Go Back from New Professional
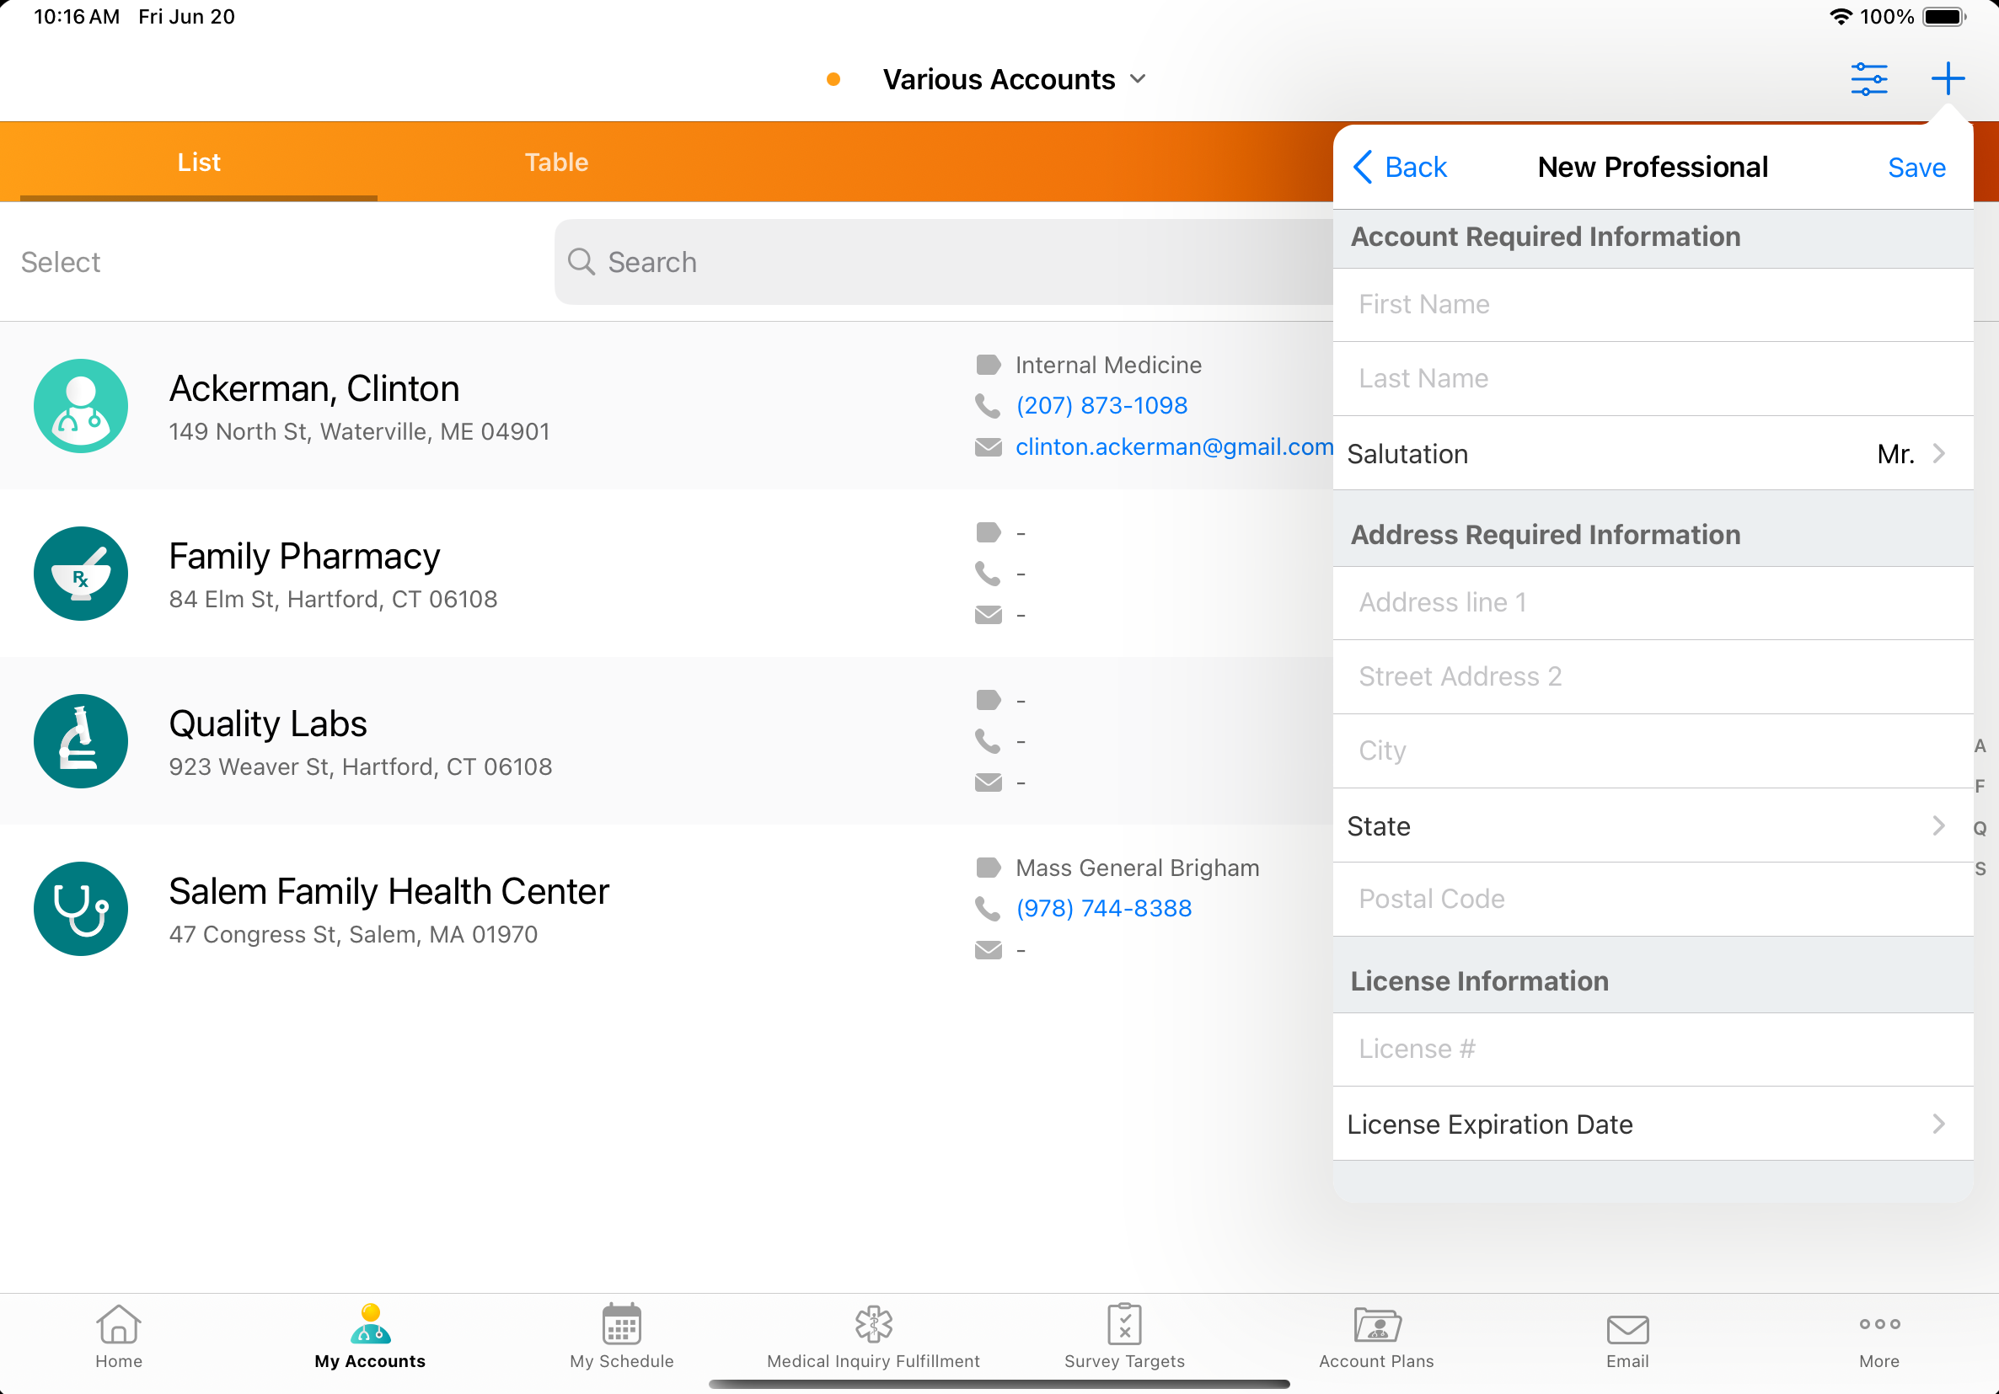This screenshot has width=1999, height=1394. click(1400, 167)
